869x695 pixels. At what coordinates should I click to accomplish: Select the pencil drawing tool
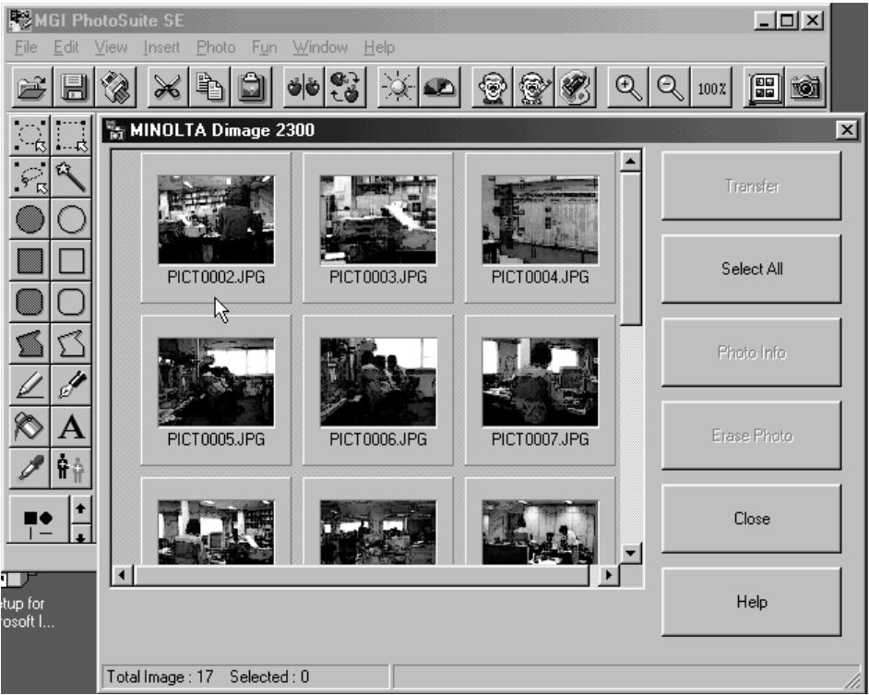click(x=30, y=385)
